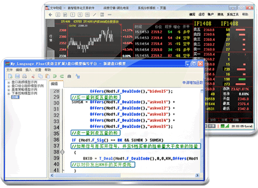The image size is (258, 188).
Task: Open the 帮助 menu in editor window
Action: coord(48,70)
